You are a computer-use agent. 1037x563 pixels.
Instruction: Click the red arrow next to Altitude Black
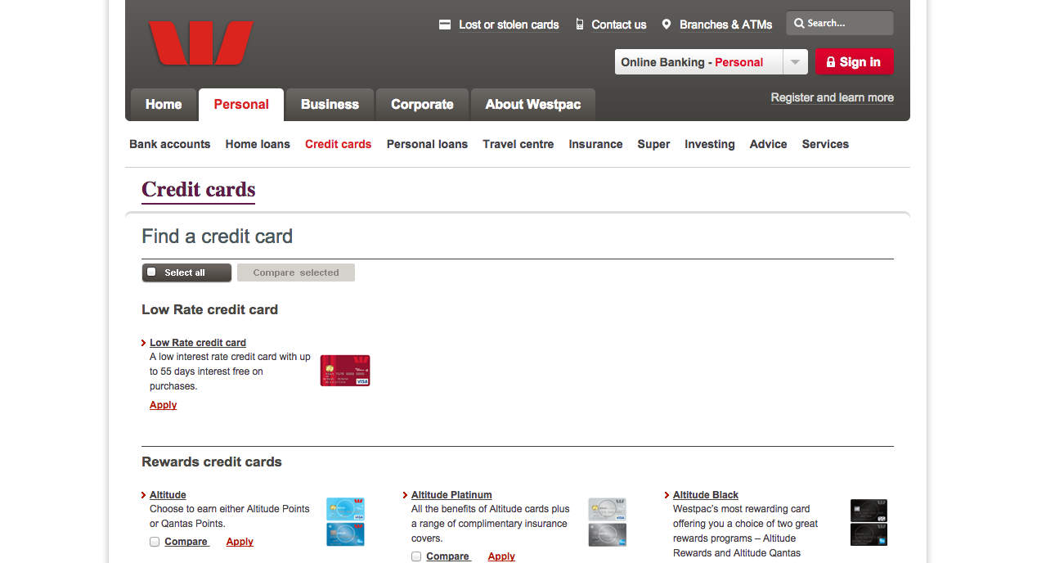pos(667,495)
